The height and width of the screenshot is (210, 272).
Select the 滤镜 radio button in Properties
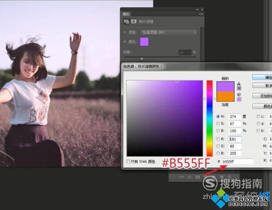coord(125,32)
